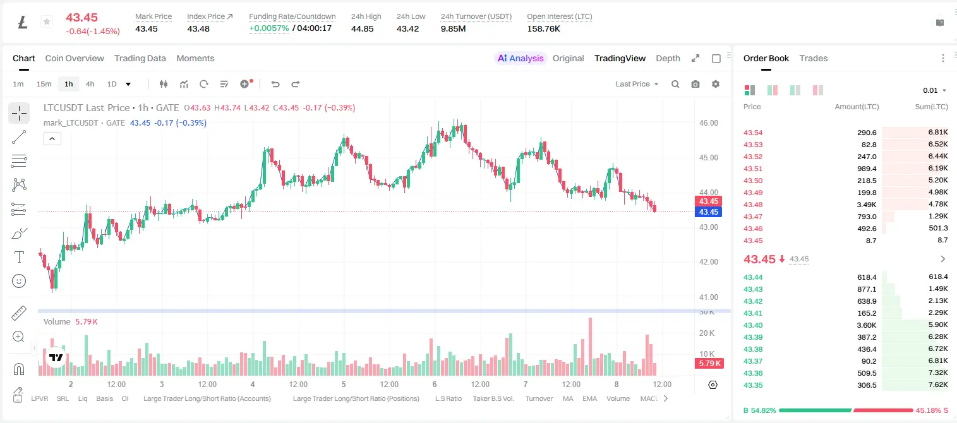Open the Last Price dropdown
Viewport: 957px width, 423px height.
click(637, 84)
